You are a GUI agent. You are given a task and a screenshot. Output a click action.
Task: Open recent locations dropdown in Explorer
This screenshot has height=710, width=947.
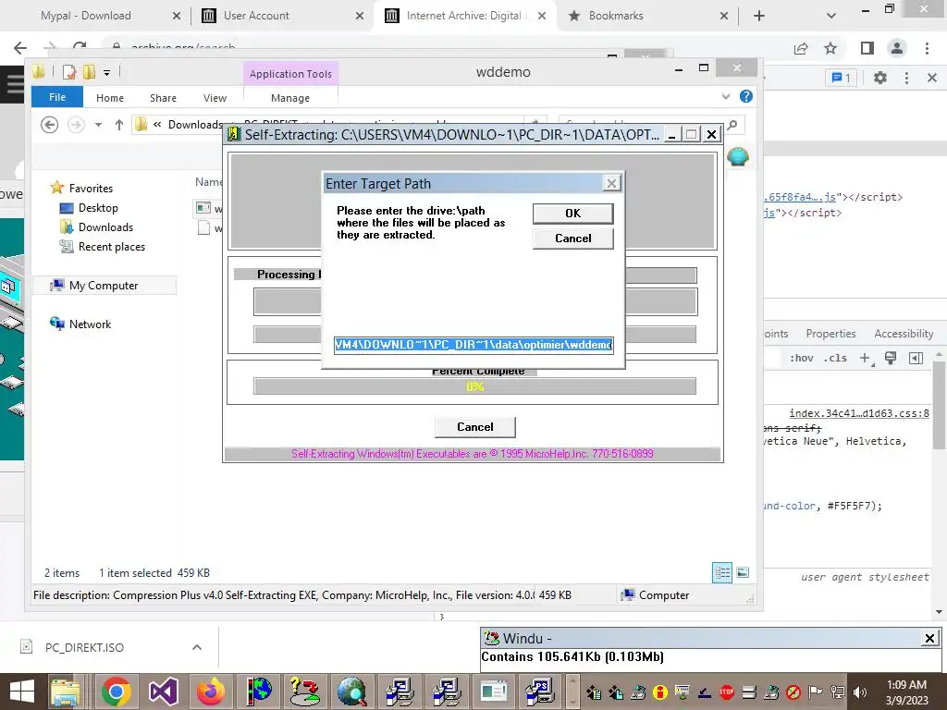pyautogui.click(x=98, y=125)
